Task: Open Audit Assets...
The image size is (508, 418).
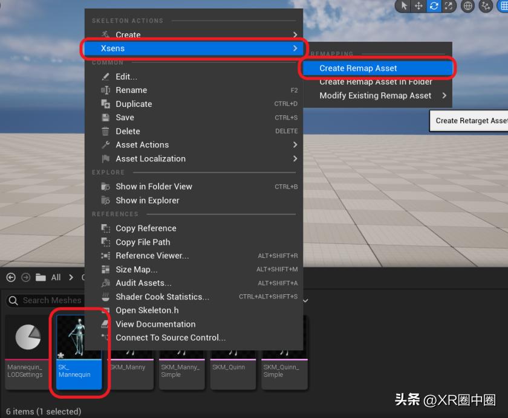Action: pyautogui.click(x=194, y=283)
